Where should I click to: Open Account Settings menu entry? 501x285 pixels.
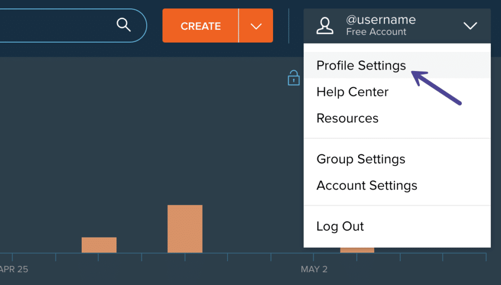pyautogui.click(x=397, y=186)
